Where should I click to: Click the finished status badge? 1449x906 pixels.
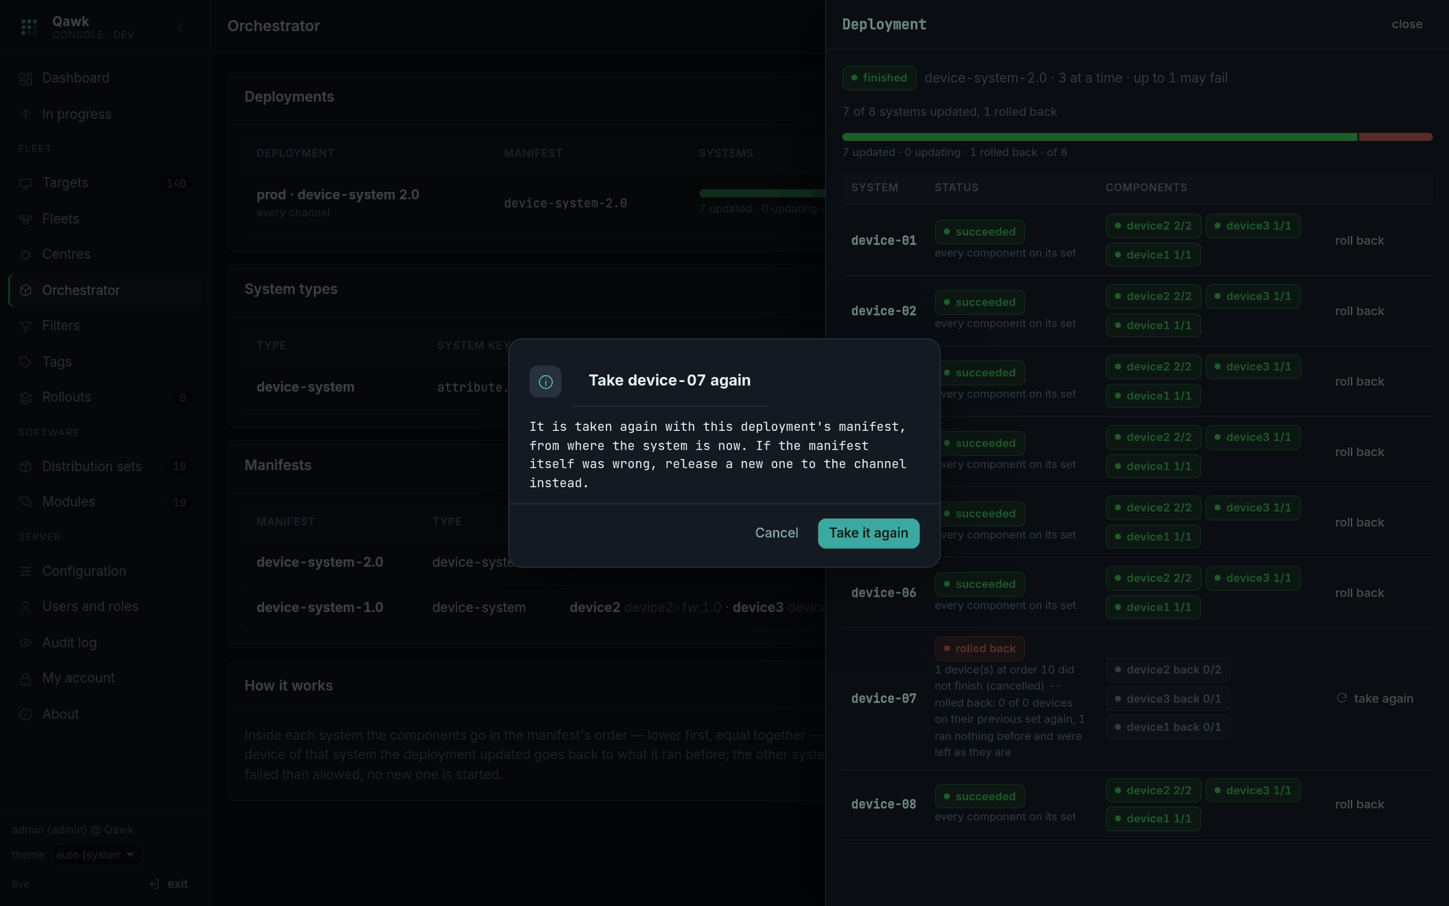pos(879,78)
